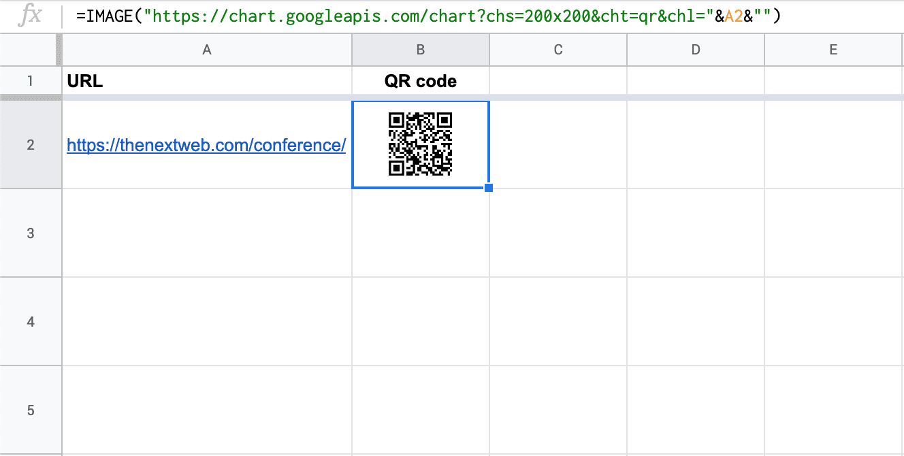Select column E header

pyautogui.click(x=833, y=50)
